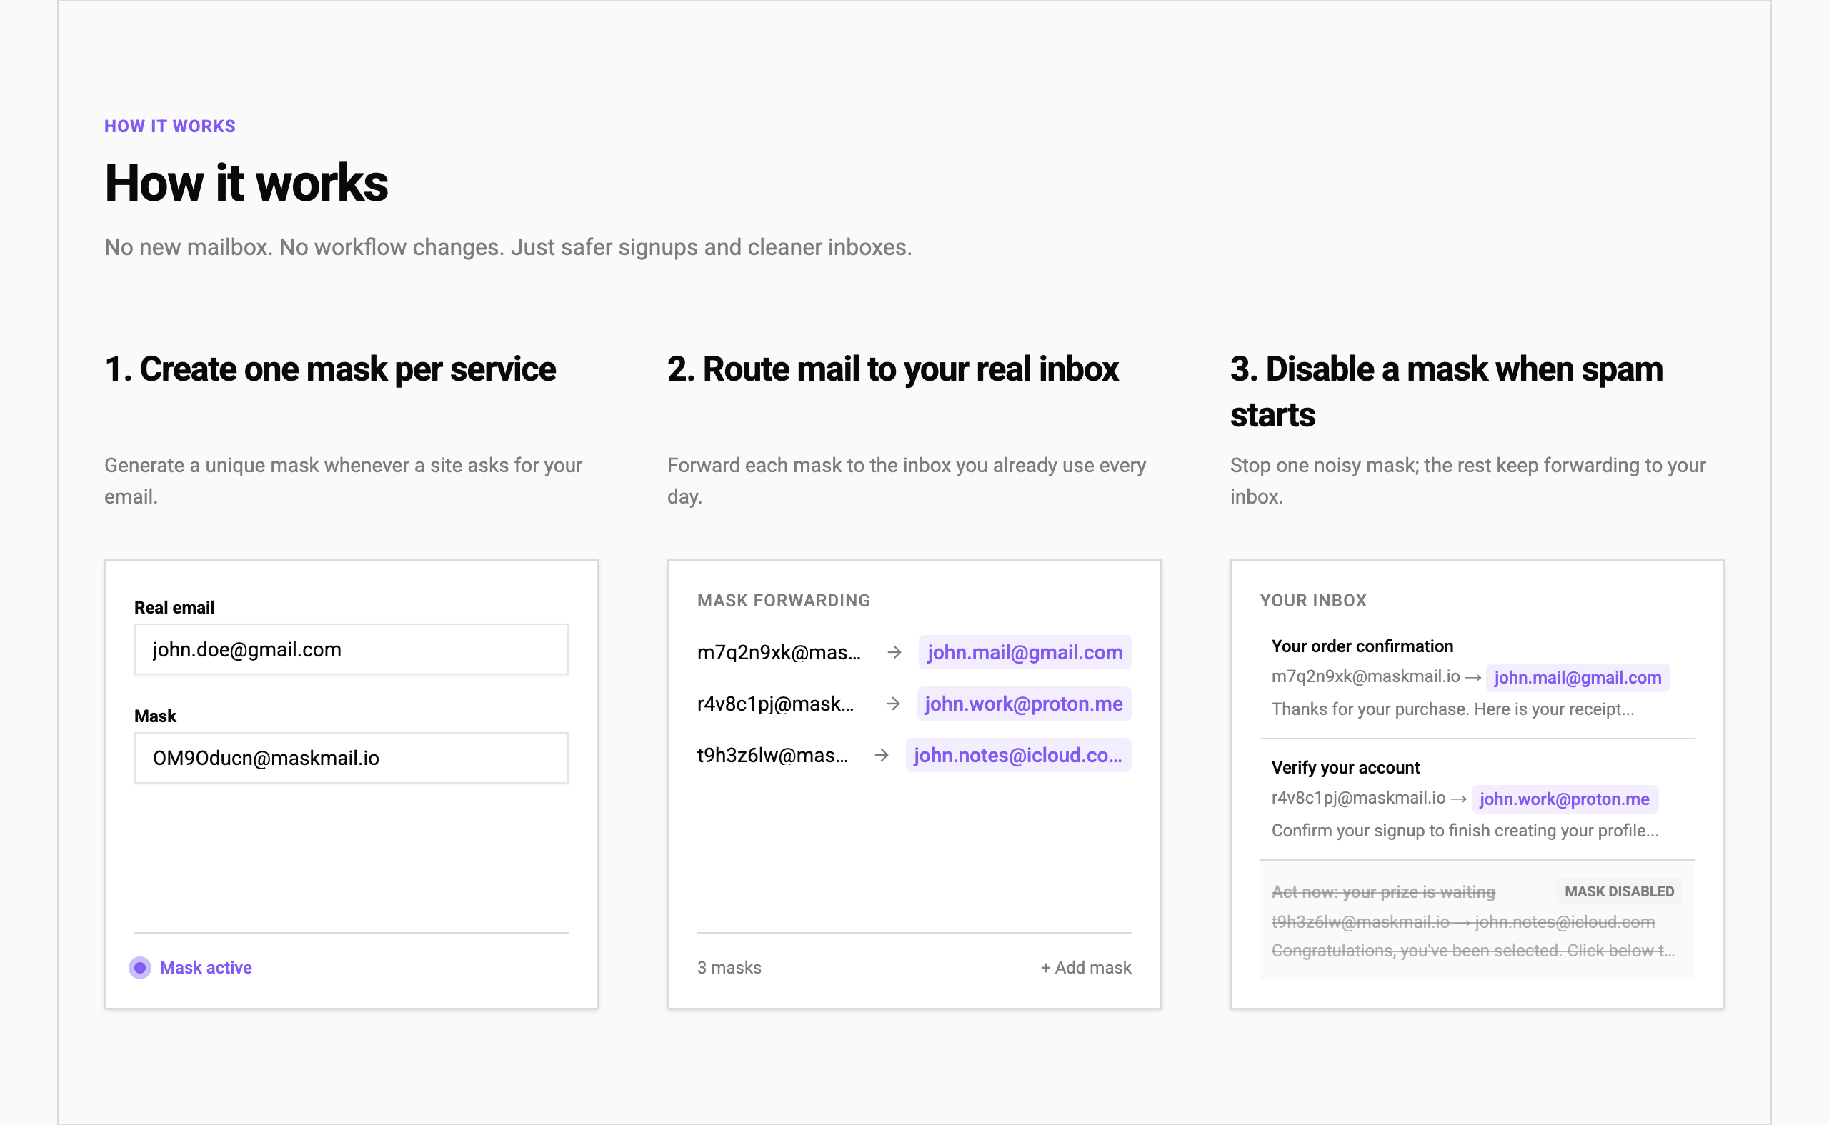Click the 3 masks counter text
The width and height of the screenshot is (1829, 1125).
click(x=729, y=967)
